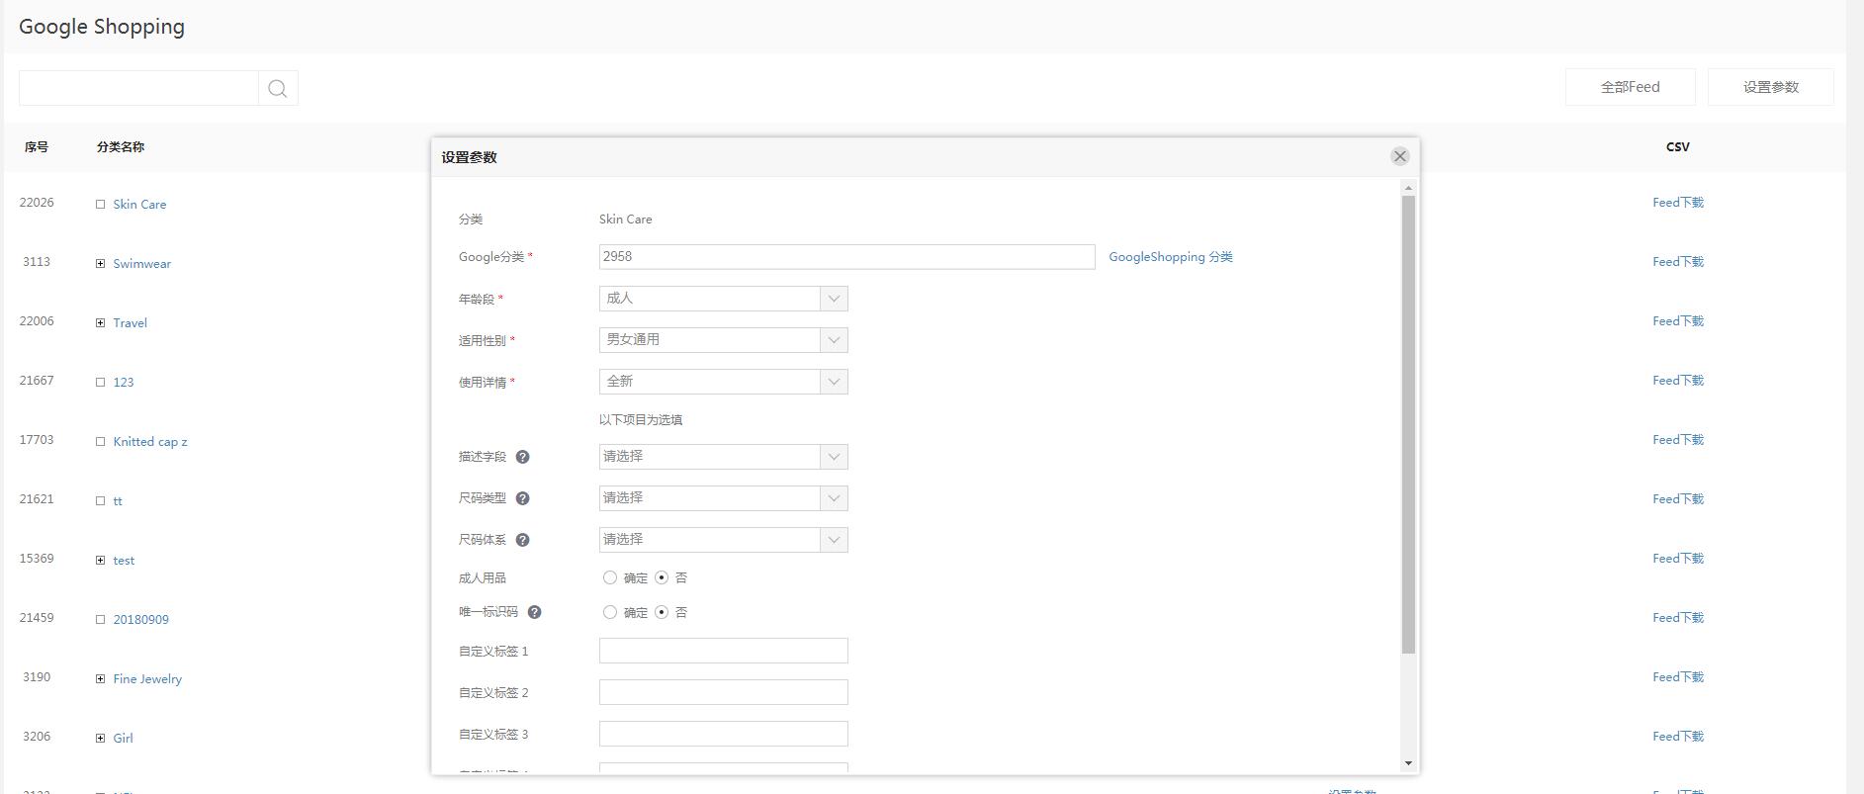Select 否 for 成人用品
This screenshot has height=794, width=1864.
(662, 577)
